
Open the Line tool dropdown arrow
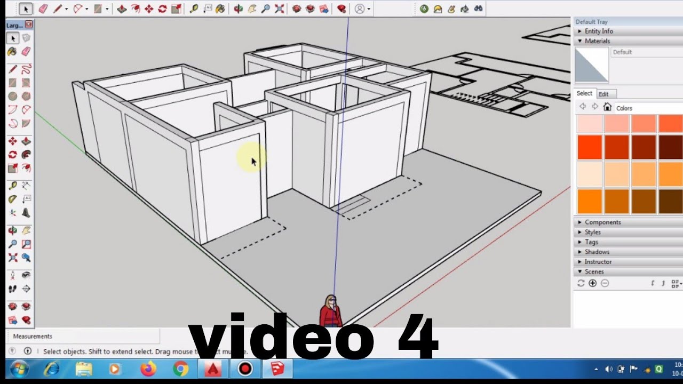point(66,9)
